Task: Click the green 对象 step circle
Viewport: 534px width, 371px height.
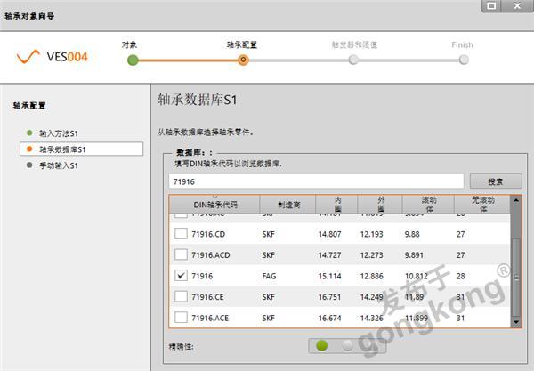Action: click(x=133, y=60)
